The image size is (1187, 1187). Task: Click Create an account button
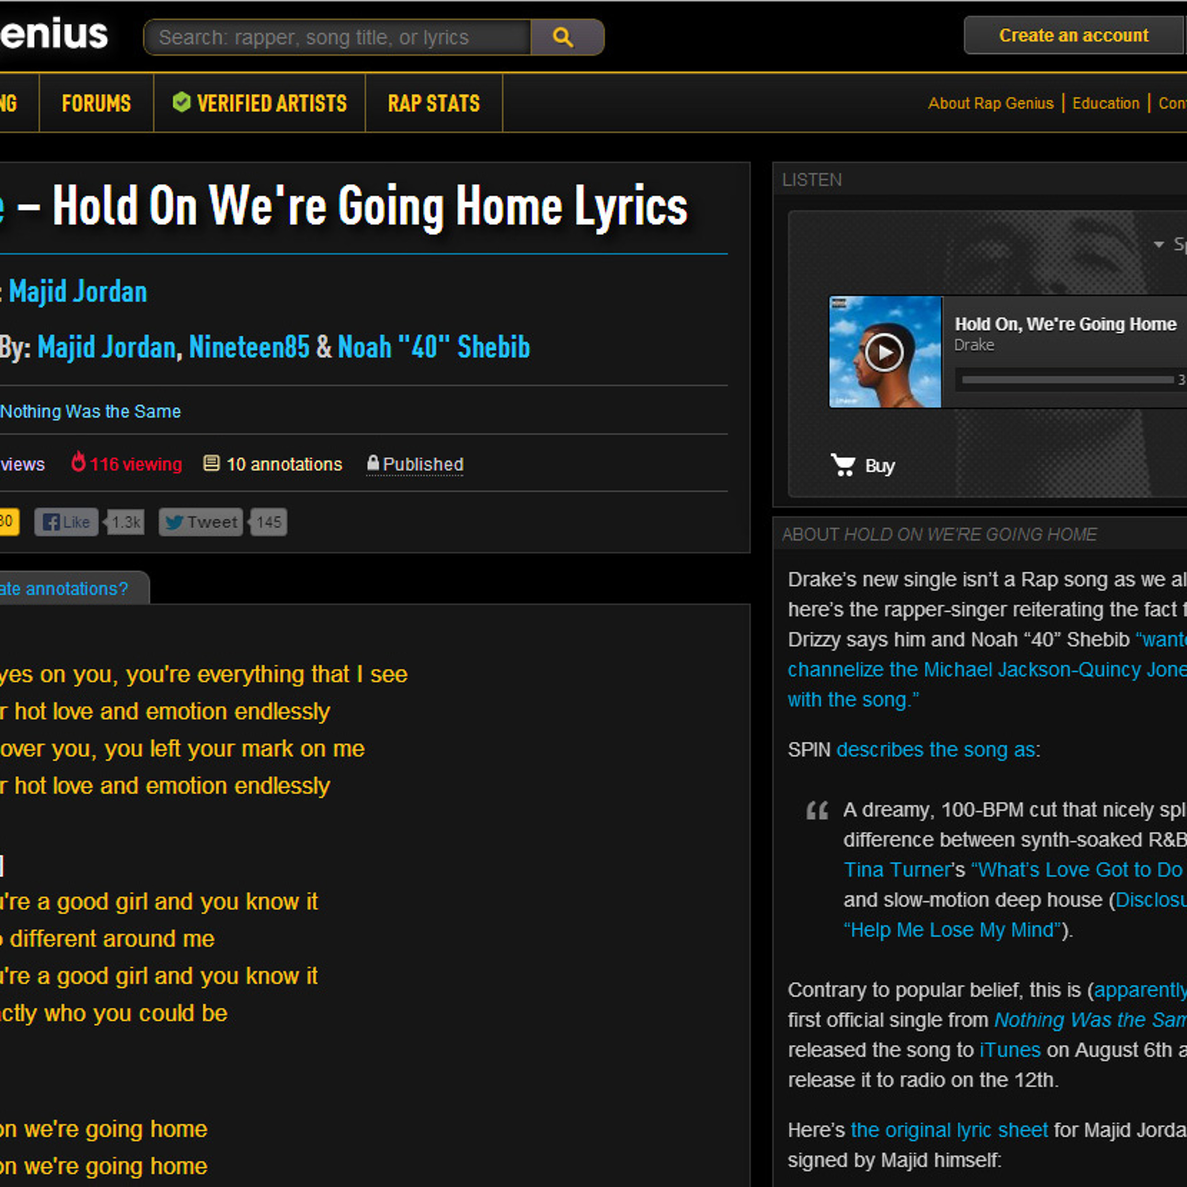click(1073, 36)
